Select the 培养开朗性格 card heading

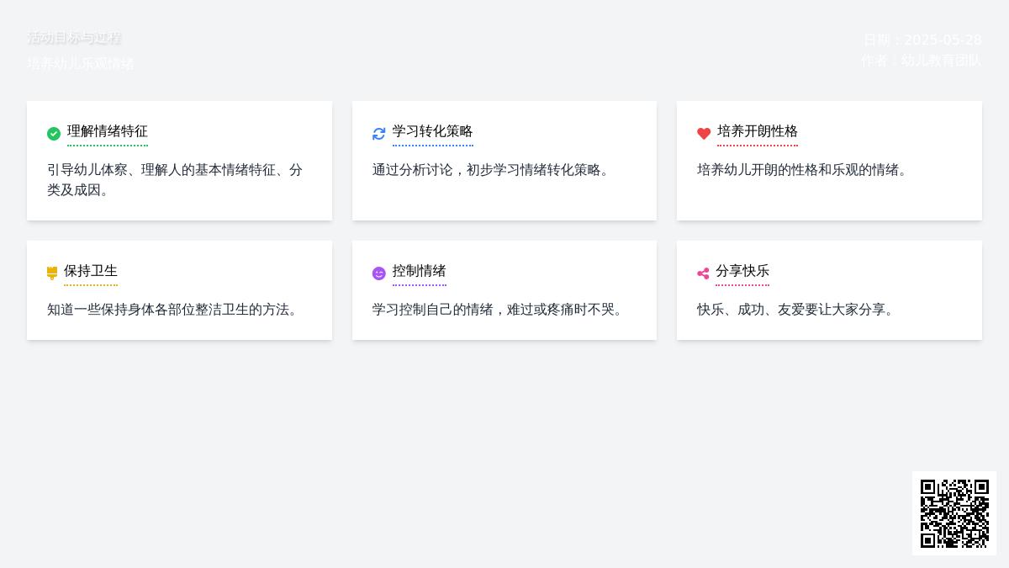coord(758,131)
